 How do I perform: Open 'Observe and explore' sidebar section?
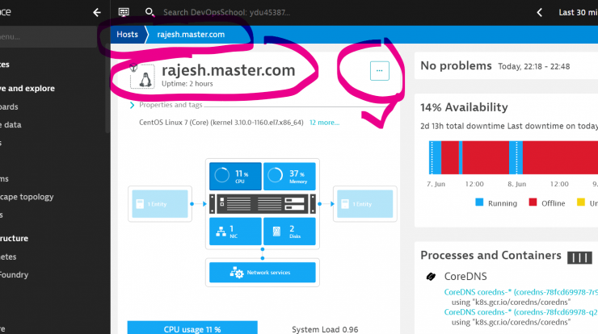pos(27,89)
